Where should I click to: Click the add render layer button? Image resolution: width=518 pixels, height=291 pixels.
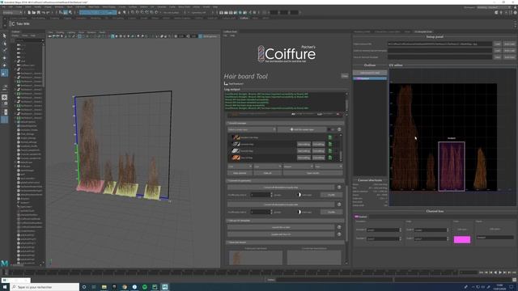[302, 129]
